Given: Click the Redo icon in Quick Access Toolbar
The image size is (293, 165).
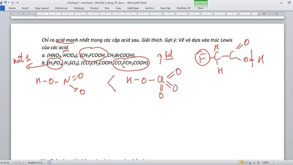Looking at the screenshot, I should (x=12, y=3).
